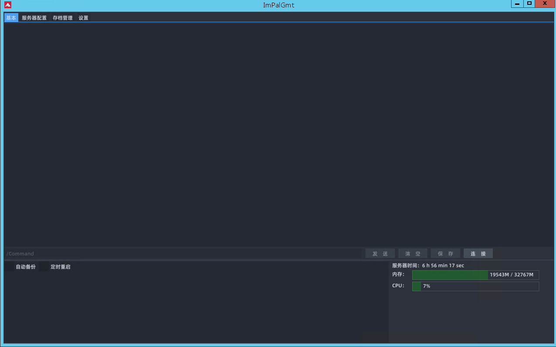Click the CPU: label

tap(398, 286)
